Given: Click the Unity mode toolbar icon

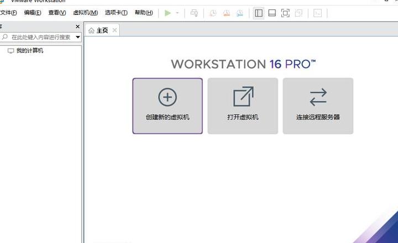Looking at the screenshot, I should (298, 13).
